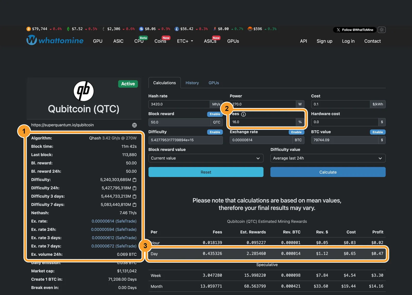Click the X logo in the Follow button
The height and width of the screenshot is (295, 412).
pos(338,30)
